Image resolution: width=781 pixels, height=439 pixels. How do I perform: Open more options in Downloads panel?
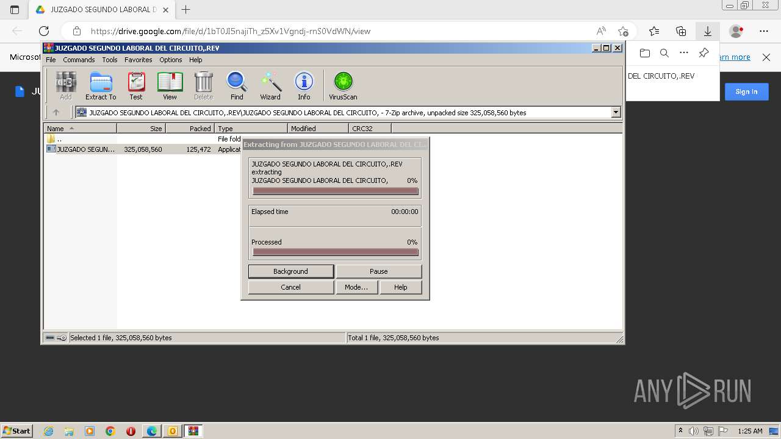pos(684,53)
